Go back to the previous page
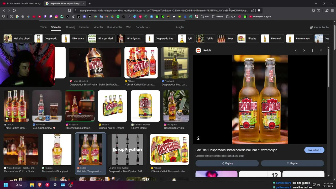This screenshot has height=189, width=336. point(4,10)
